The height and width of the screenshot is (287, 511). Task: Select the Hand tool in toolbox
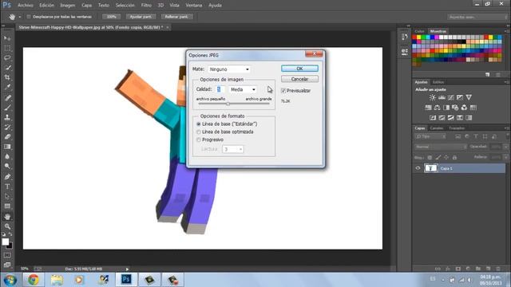click(7, 216)
